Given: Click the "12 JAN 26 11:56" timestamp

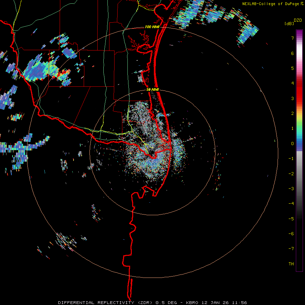Looking at the screenshot, I should [224, 303].
